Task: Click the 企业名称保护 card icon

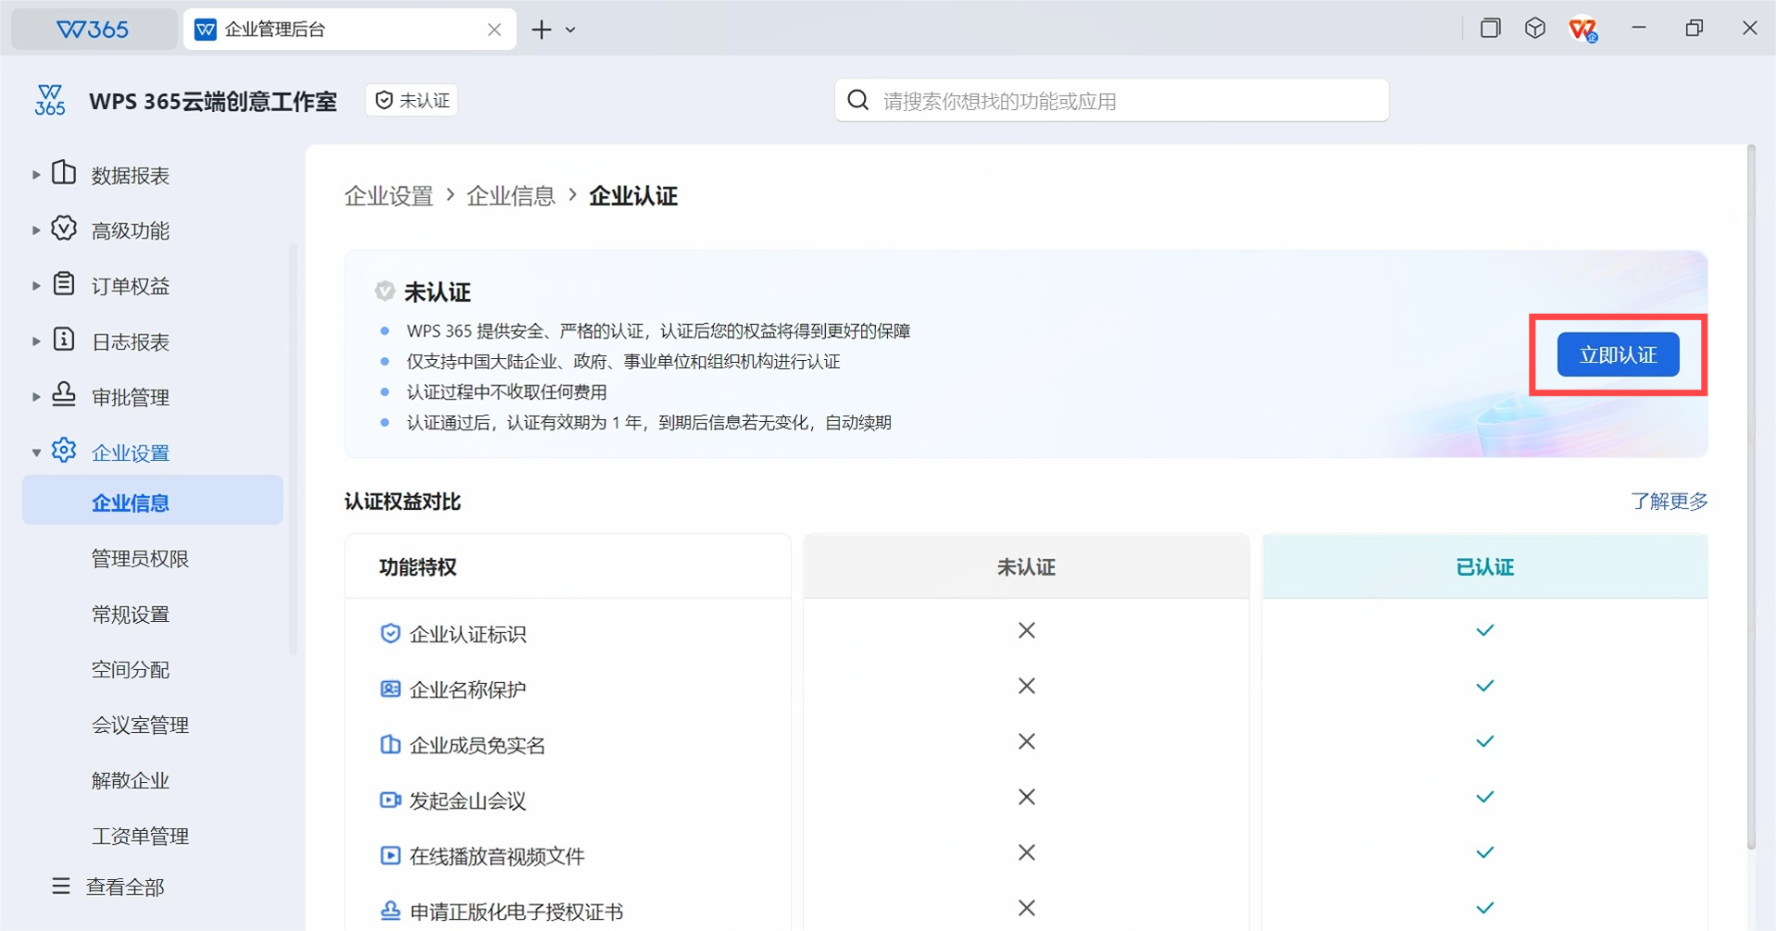Action: pyautogui.click(x=390, y=689)
